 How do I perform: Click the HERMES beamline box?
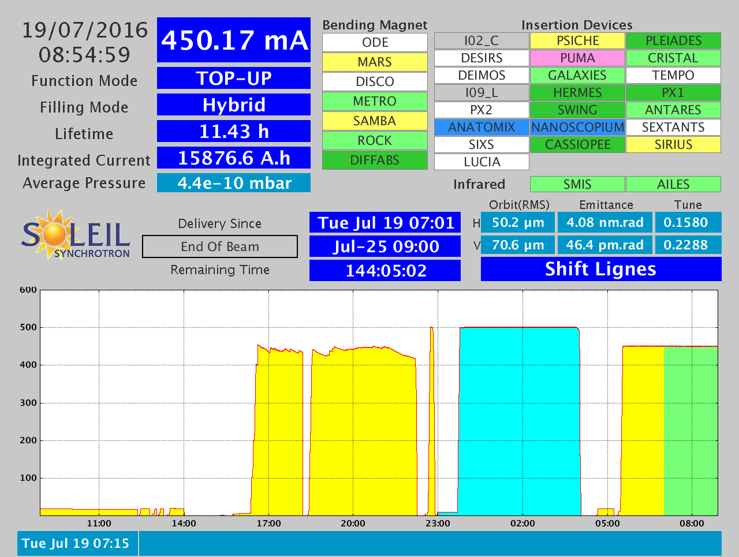577,92
